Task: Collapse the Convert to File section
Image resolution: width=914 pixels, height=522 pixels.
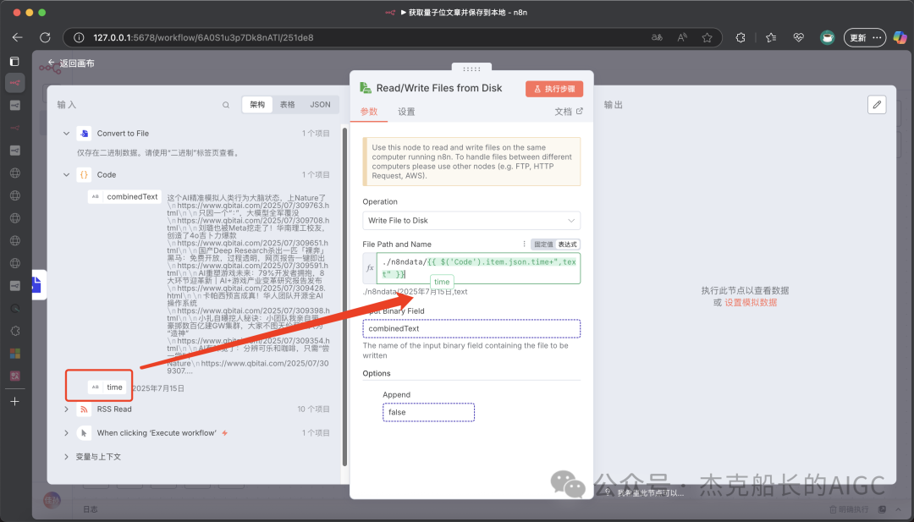Action: (66, 134)
